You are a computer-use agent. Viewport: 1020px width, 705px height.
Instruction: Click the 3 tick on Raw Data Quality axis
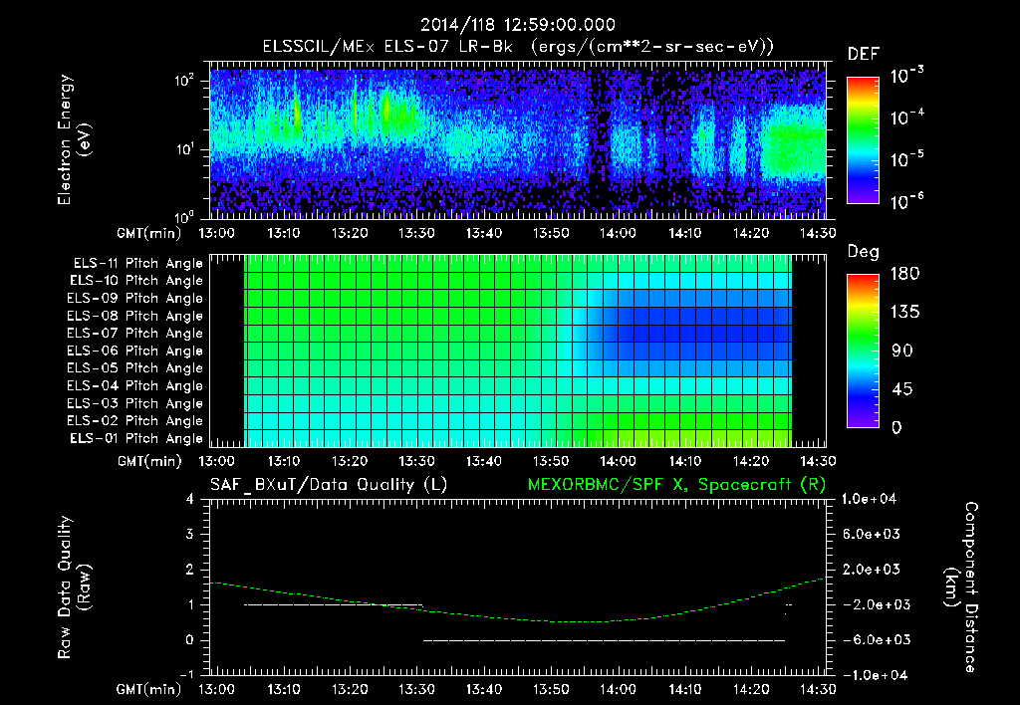click(190, 534)
